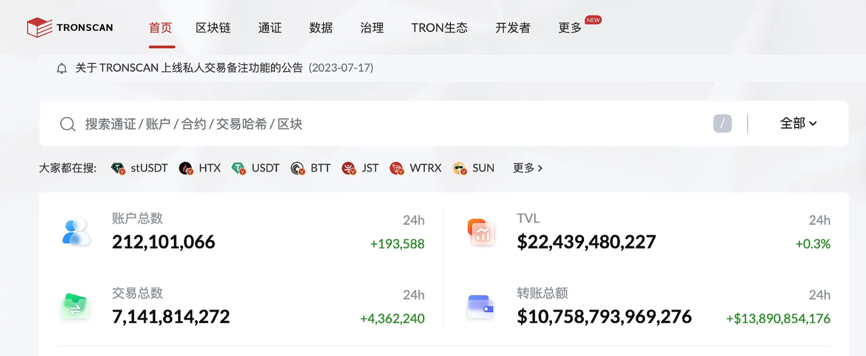Click the 转账总额 label
Viewport: 866px width, 356px height.
click(x=542, y=293)
